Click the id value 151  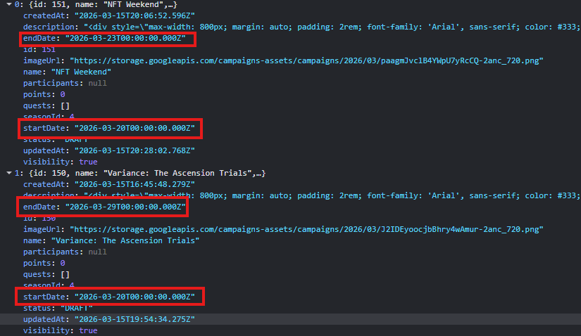click(49, 49)
